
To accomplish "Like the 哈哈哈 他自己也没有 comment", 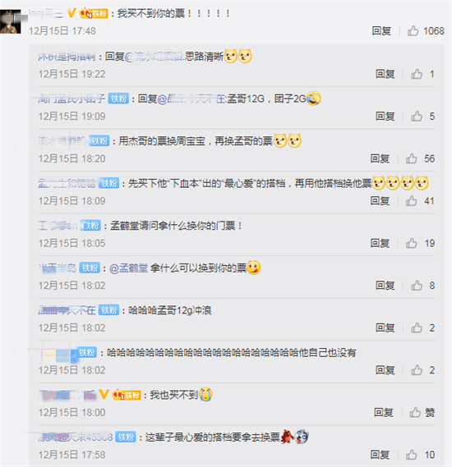I will tap(417, 370).
